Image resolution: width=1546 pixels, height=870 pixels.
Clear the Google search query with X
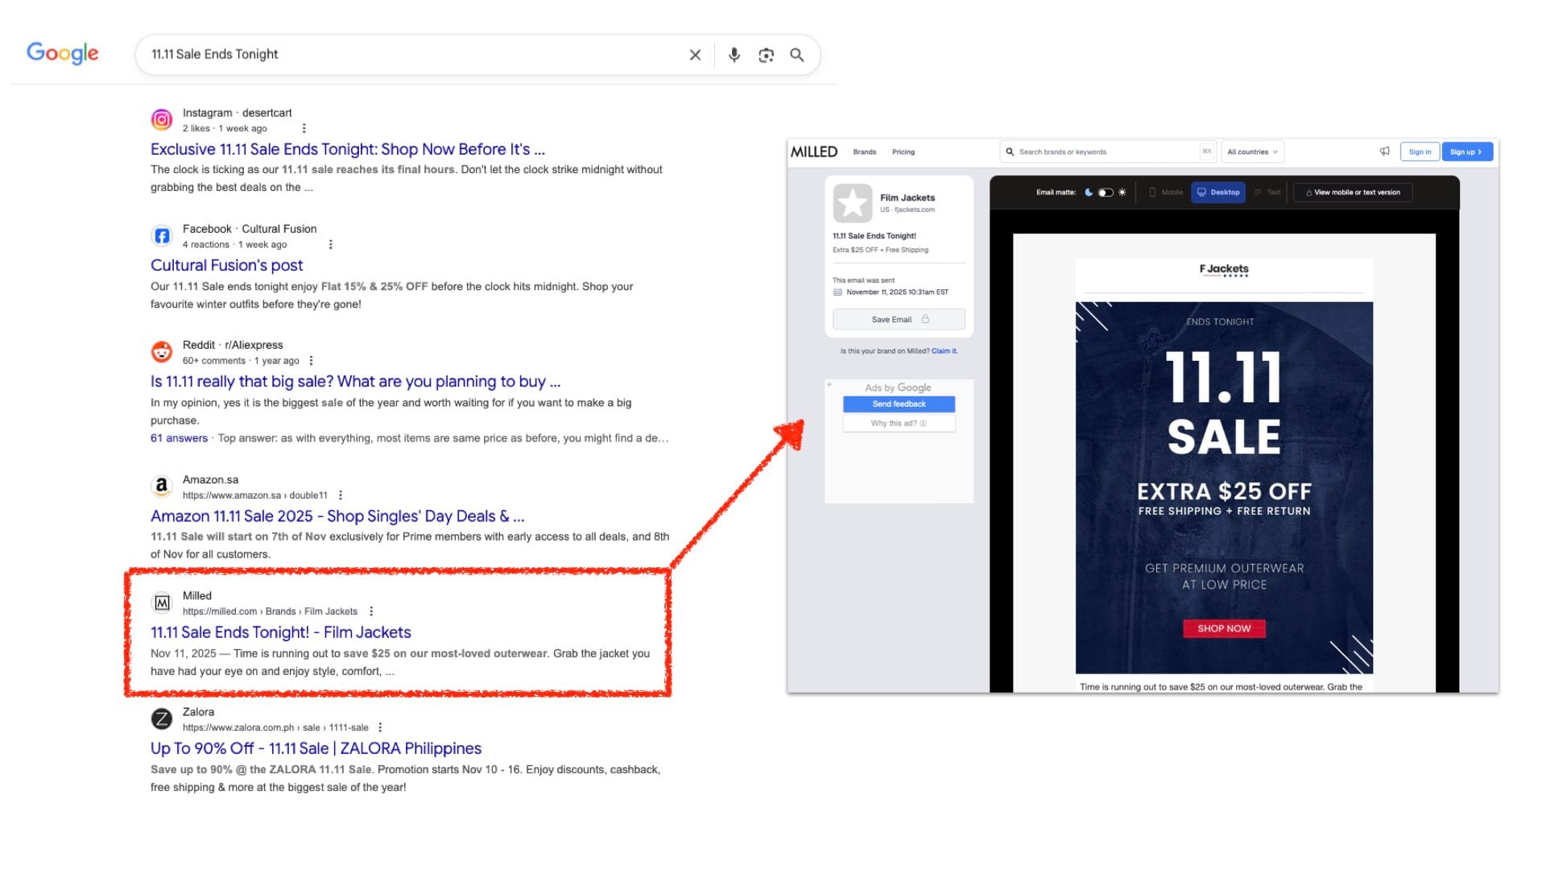point(695,55)
